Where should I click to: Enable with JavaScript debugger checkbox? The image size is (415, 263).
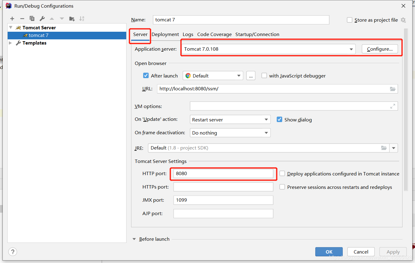coord(264,76)
